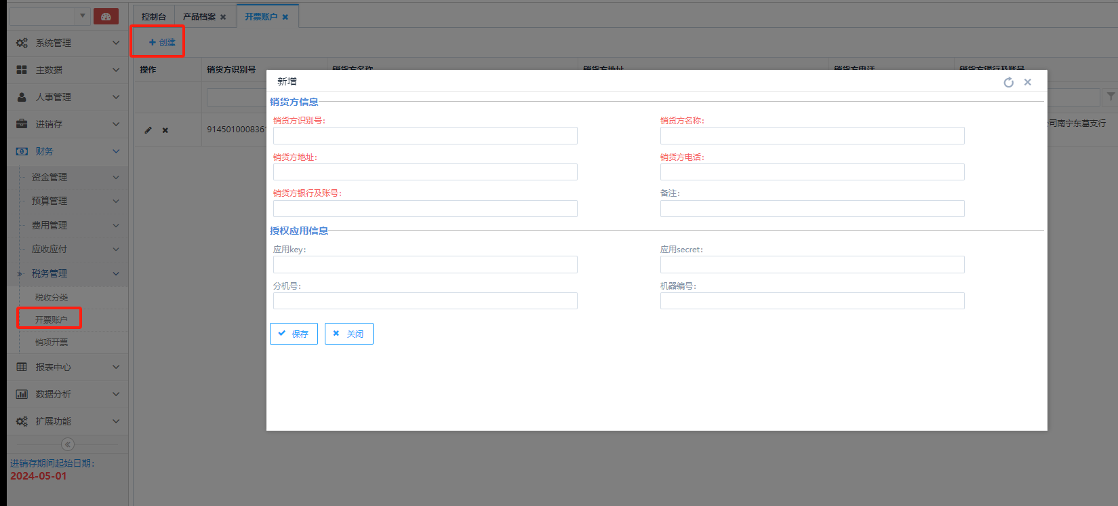Close the 产品档案 tab with its X
1118x506 pixels.
click(x=223, y=17)
